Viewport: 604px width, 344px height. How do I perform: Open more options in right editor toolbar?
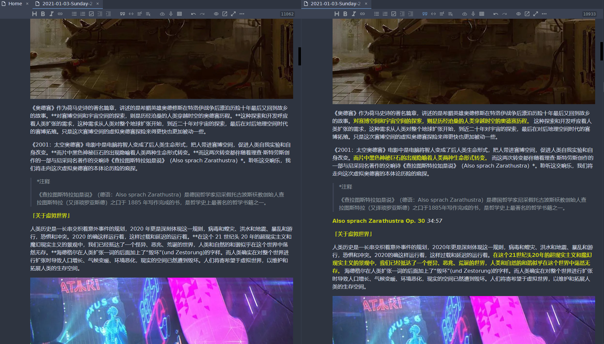coord(544,14)
